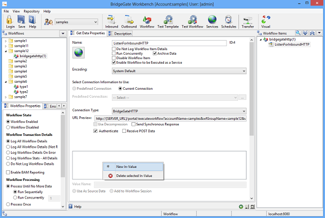Image resolution: width=325 pixels, height=218 pixels.
Task: Open the Services globe icon
Action: (x=212, y=21)
